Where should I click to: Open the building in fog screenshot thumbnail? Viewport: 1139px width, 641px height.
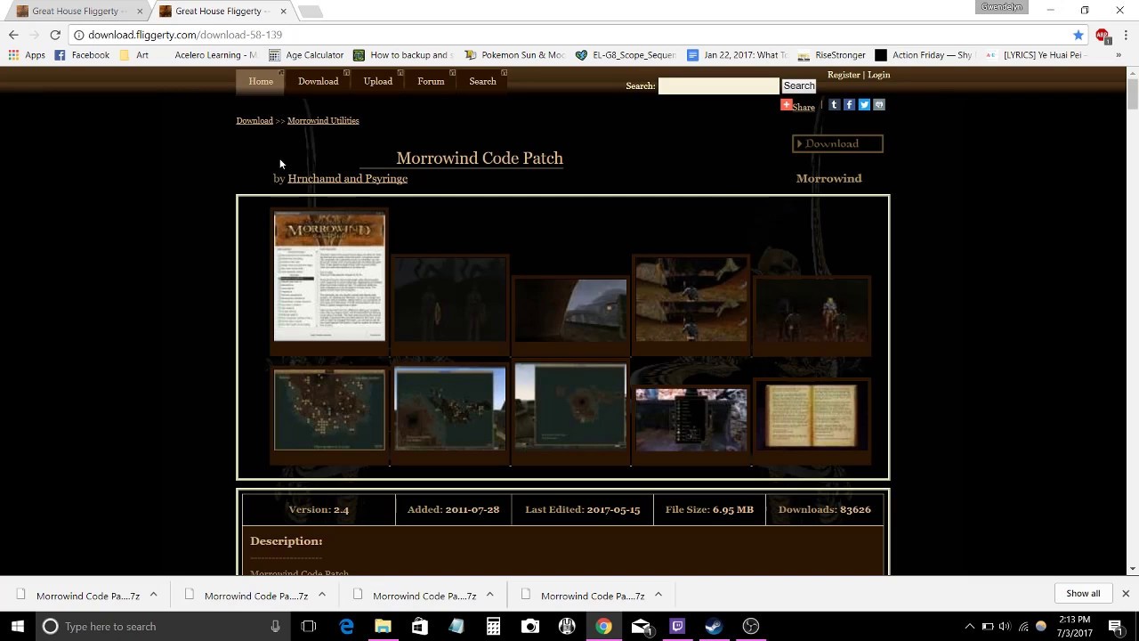coord(570,310)
